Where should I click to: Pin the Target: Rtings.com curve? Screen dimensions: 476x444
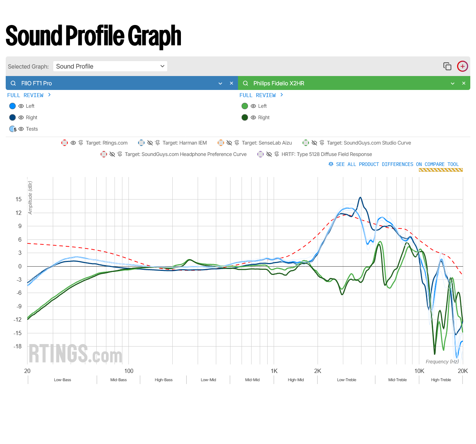(81, 143)
